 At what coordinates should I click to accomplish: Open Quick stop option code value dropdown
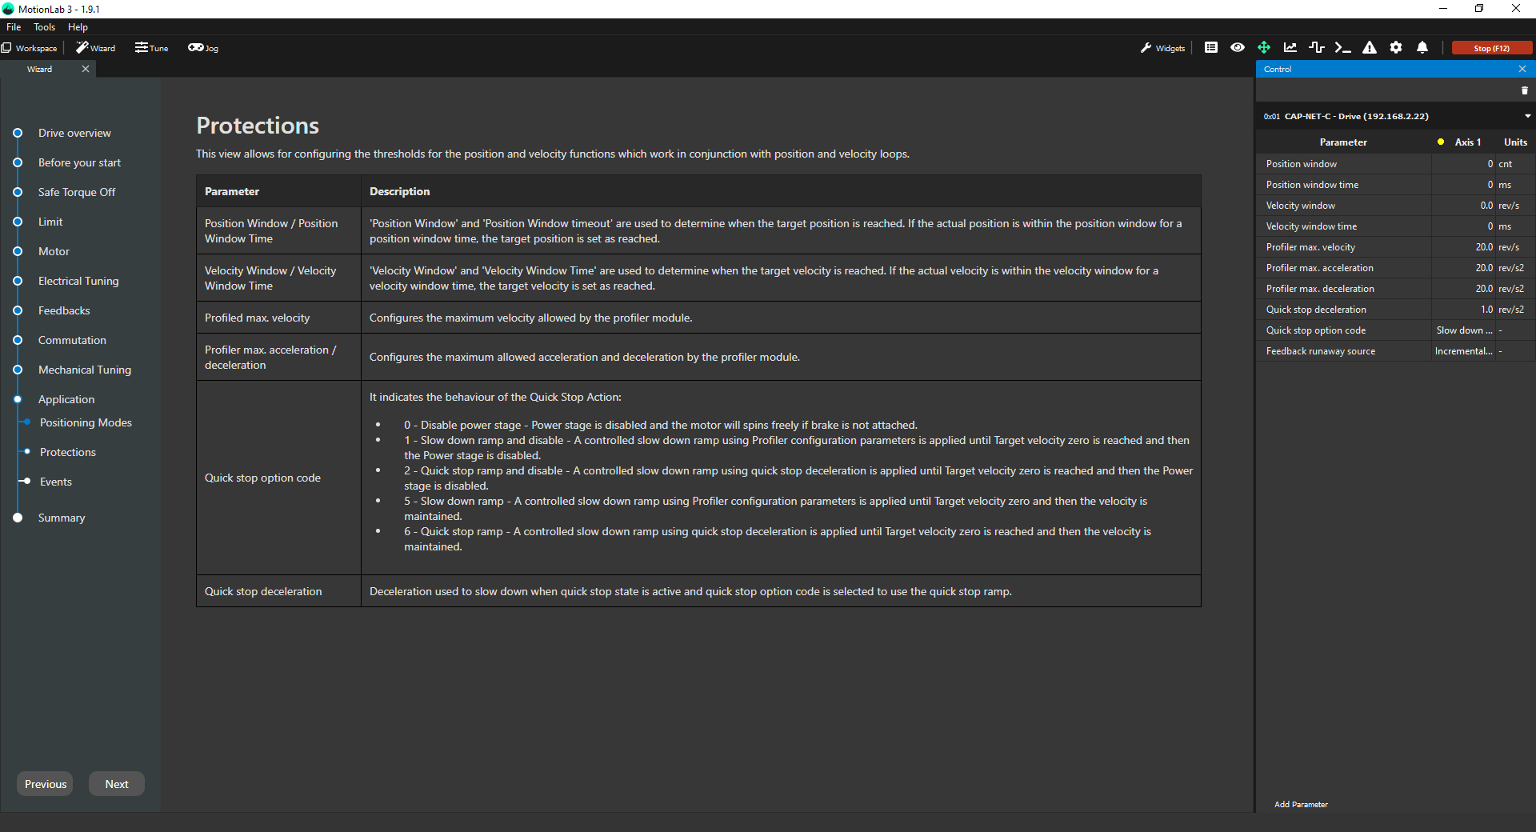point(1463,330)
